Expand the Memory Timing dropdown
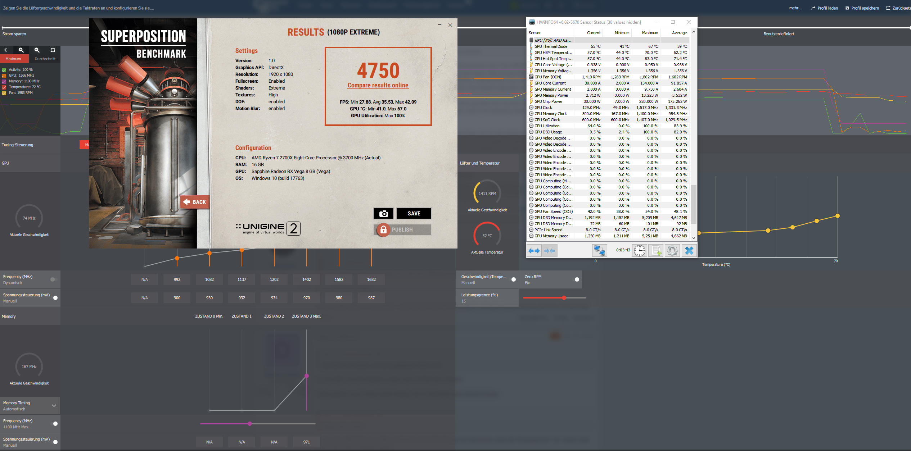 [54, 406]
